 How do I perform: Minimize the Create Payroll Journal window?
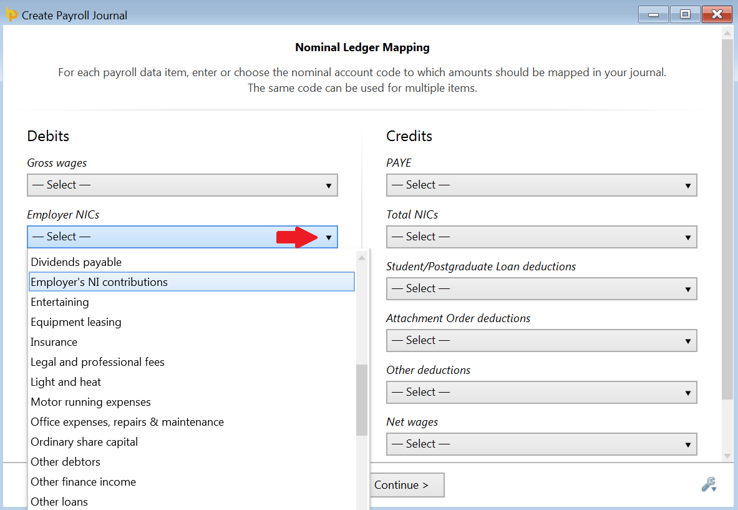pos(653,14)
